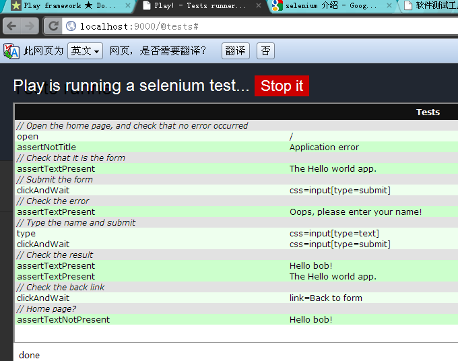This screenshot has width=458, height=361.
Task: Click the '// Open the home page' comment row
Action: 236,125
